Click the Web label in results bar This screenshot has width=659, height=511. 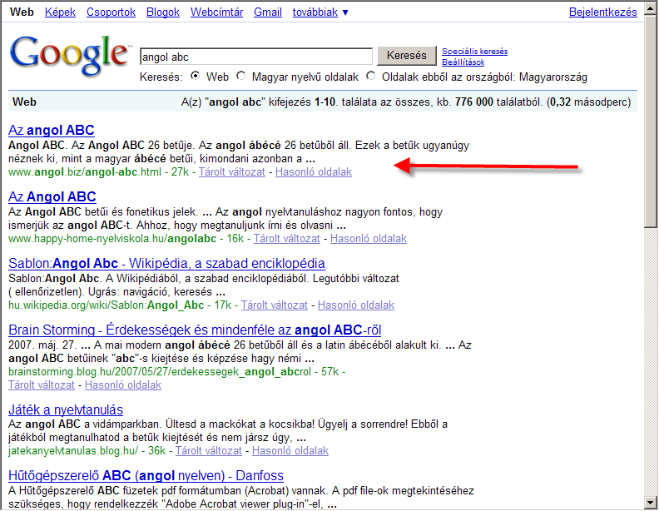(x=24, y=102)
